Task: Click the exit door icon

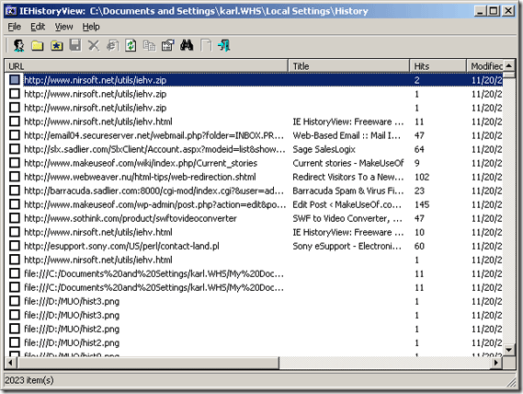Action: click(223, 45)
